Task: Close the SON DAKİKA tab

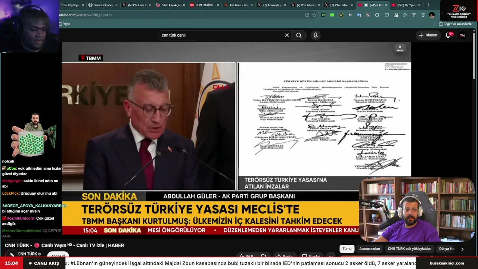Action: point(218,5)
